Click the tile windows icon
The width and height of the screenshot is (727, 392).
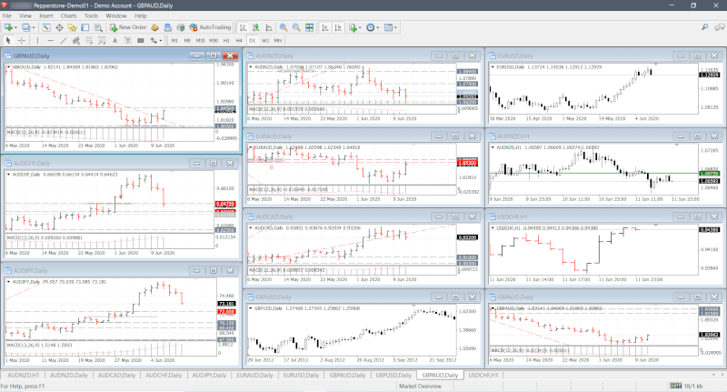309,27
